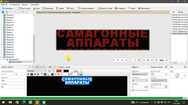Select Текст в окне1 in tree
The width and height of the screenshot is (188, 105).
(17, 62)
